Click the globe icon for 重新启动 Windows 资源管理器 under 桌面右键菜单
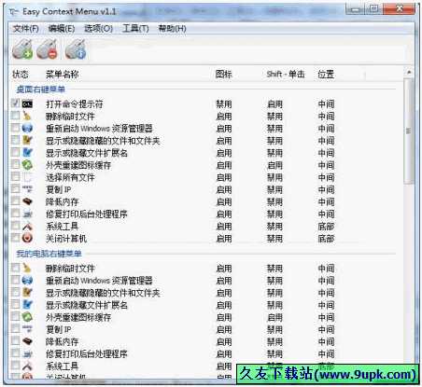This screenshot has height=387, width=422. point(27,128)
